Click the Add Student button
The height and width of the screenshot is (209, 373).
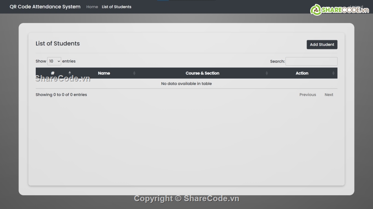pos(322,45)
